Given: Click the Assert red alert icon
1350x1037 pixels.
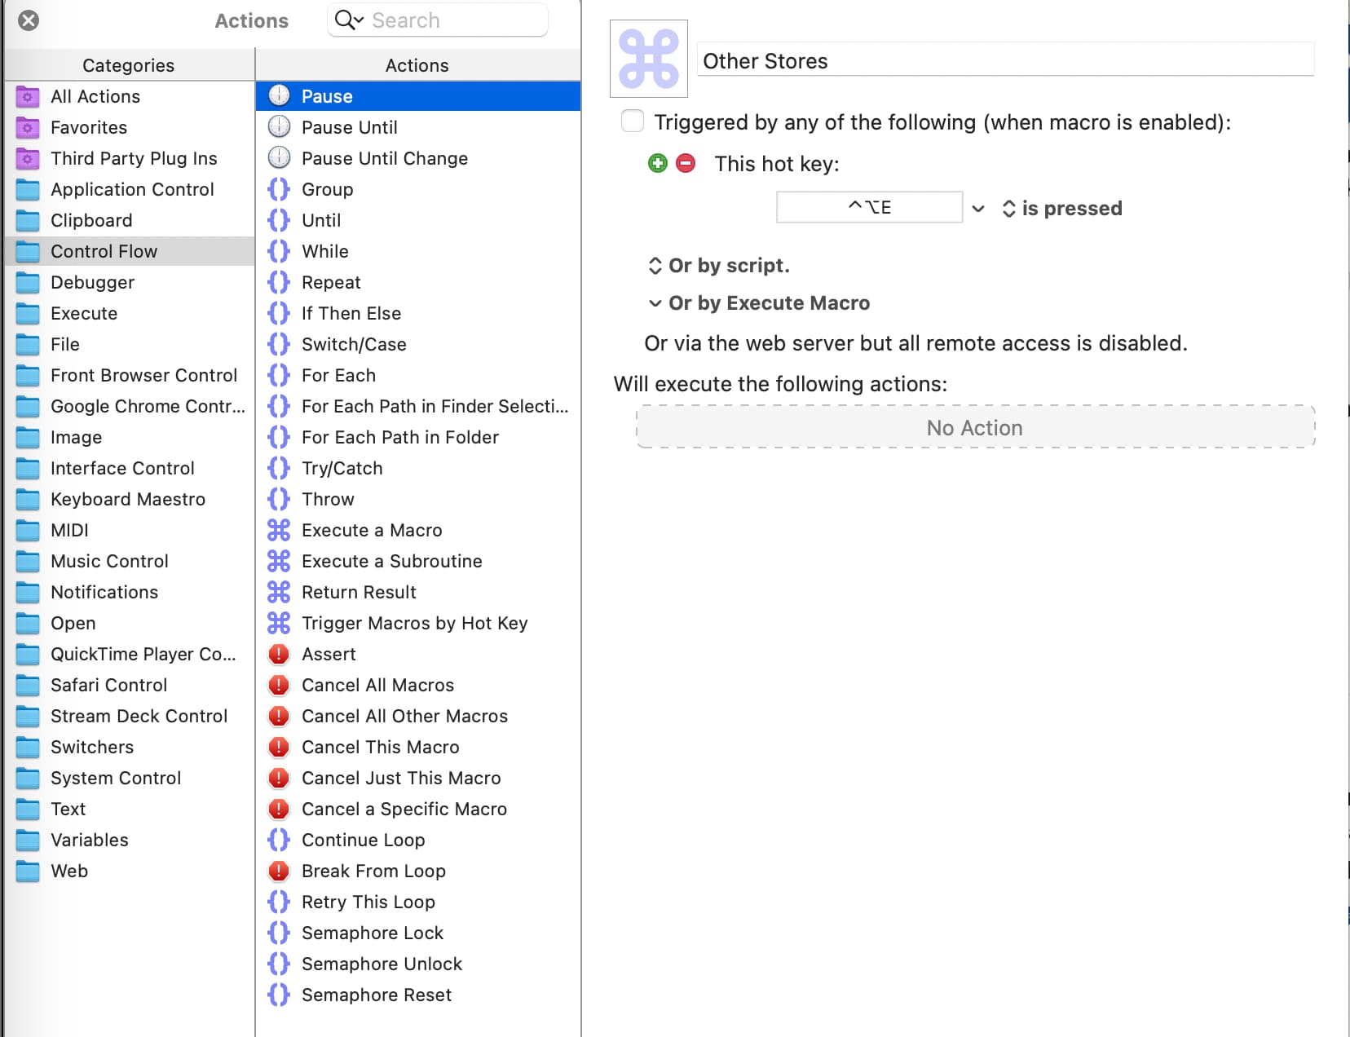Looking at the screenshot, I should 279,654.
